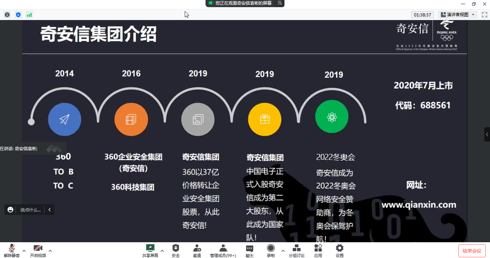
Task: Click 说点什么 quick chat input
Action: [x=30, y=210]
